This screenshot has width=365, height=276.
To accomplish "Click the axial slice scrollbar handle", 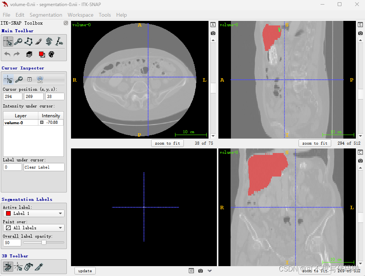I will click(x=213, y=88).
